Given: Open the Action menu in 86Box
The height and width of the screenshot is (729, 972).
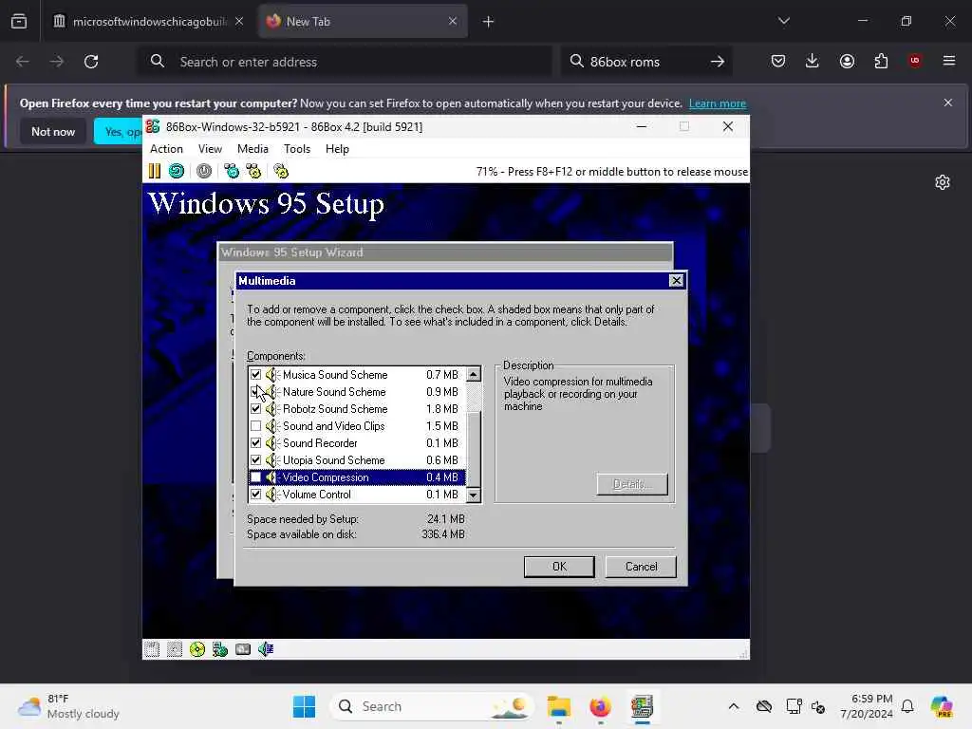Looking at the screenshot, I should [166, 149].
